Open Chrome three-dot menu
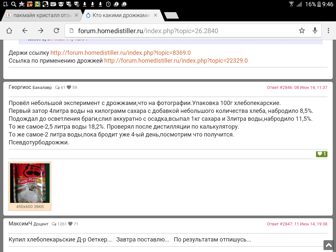 328,31
